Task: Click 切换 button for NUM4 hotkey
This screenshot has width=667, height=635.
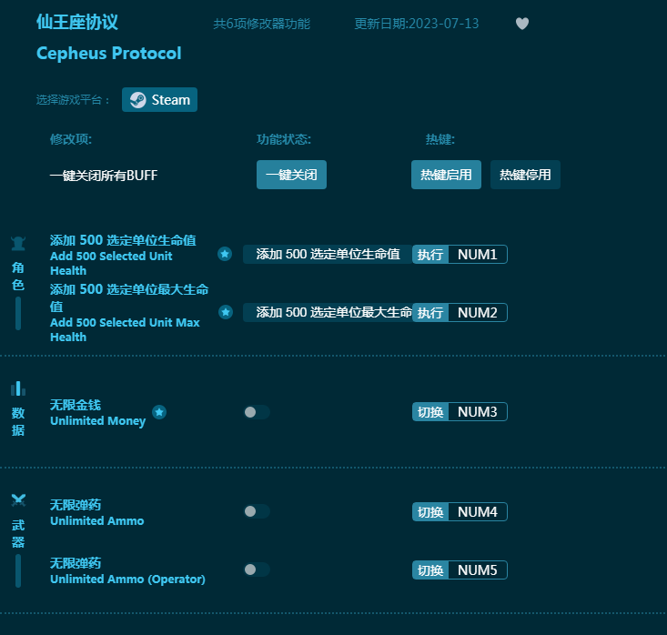Action: tap(430, 511)
